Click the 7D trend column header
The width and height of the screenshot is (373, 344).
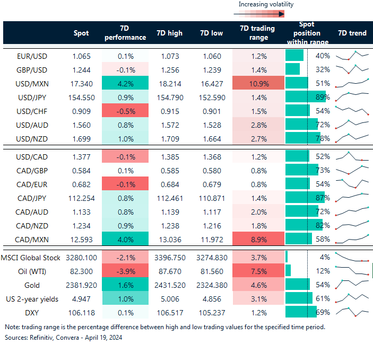(x=351, y=33)
